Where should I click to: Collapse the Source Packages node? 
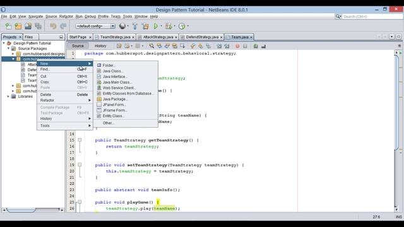coord(8,49)
